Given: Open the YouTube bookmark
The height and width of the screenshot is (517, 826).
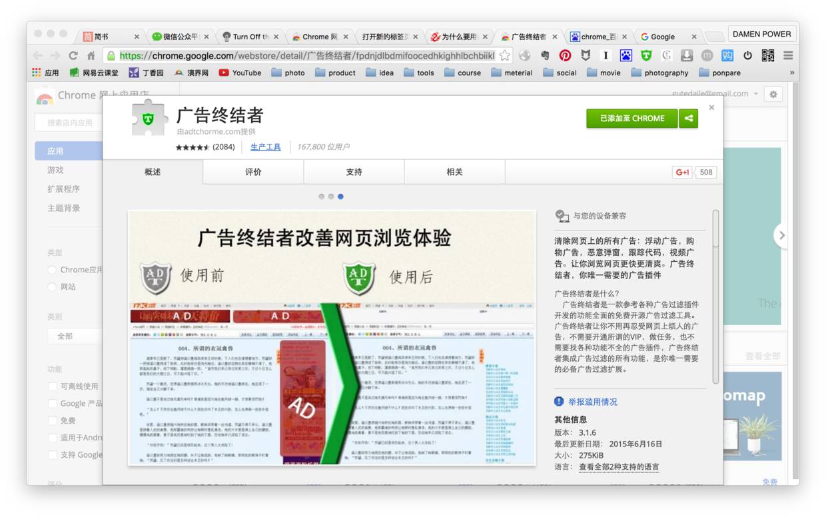Looking at the screenshot, I should [x=240, y=73].
